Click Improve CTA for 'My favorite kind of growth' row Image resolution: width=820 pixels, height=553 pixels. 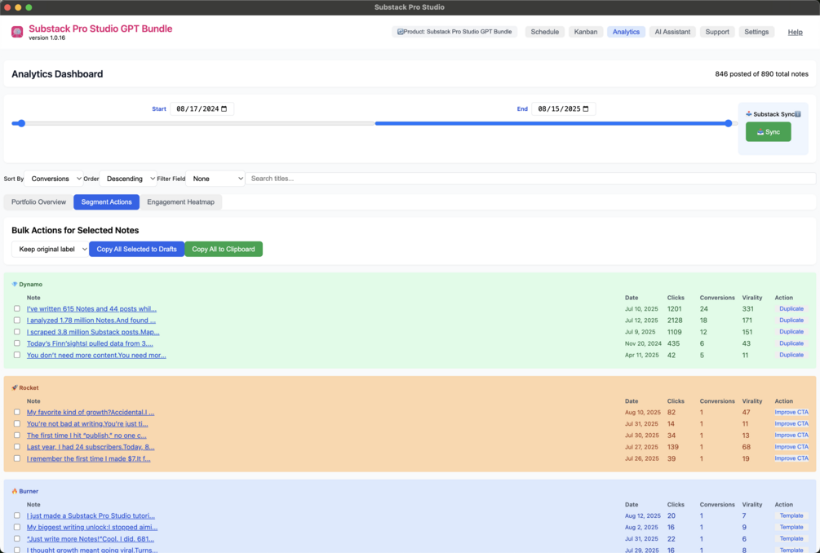click(791, 413)
